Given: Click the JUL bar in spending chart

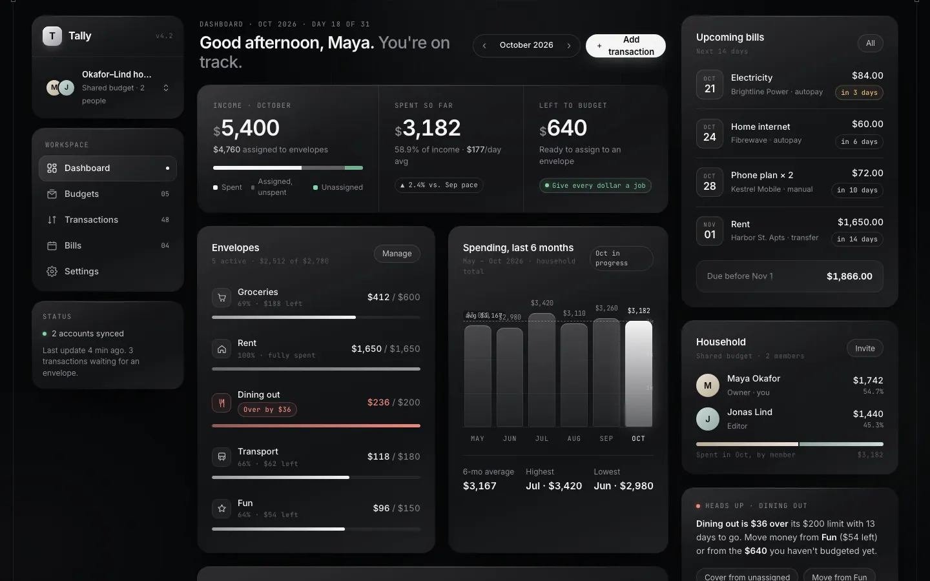Looking at the screenshot, I should tap(542, 370).
